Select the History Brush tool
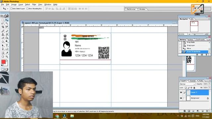The height and width of the screenshot is (119, 212). [x=7, y=34]
